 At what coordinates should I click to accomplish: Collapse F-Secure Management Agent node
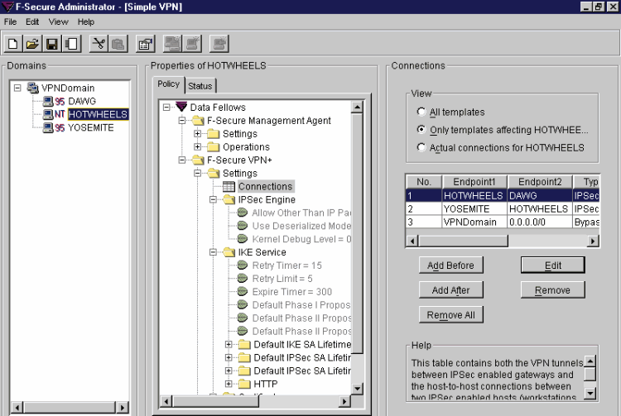tap(182, 120)
